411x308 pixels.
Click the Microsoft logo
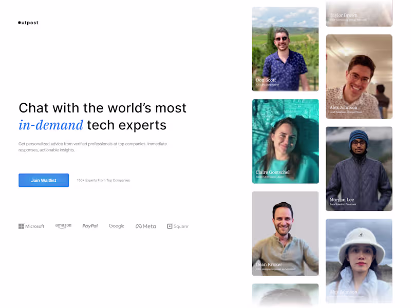(x=31, y=226)
